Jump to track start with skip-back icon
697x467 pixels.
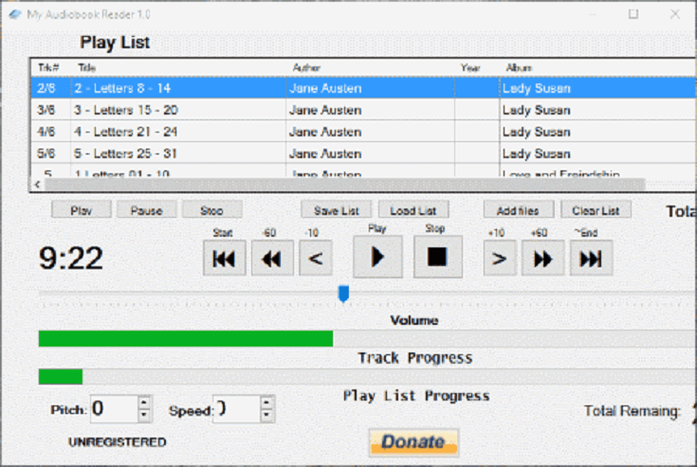(224, 258)
